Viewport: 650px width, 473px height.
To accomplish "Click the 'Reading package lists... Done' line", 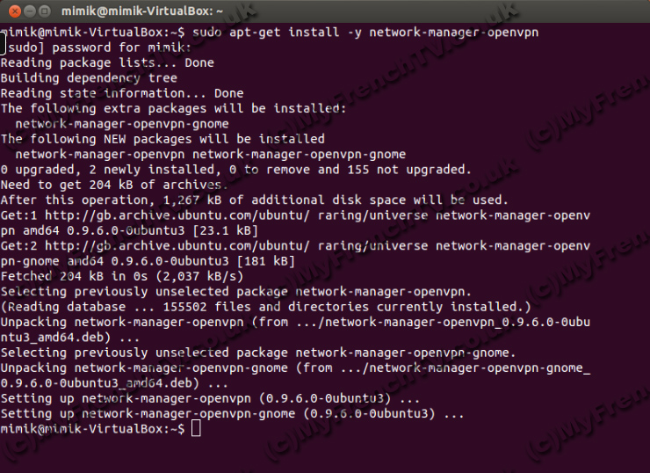I will click(107, 63).
